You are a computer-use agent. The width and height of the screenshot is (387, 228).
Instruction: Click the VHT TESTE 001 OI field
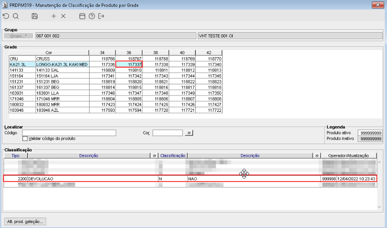pos(290,36)
